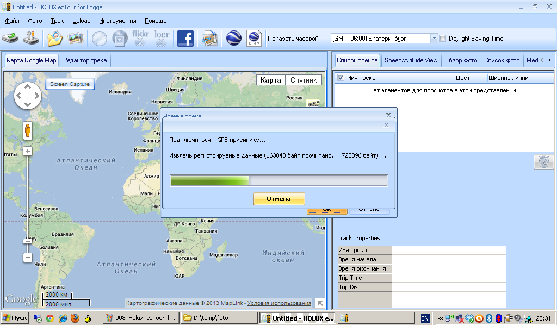Image resolution: width=557 pixels, height=326 pixels.
Task: Open the Трек menu
Action: tap(57, 21)
